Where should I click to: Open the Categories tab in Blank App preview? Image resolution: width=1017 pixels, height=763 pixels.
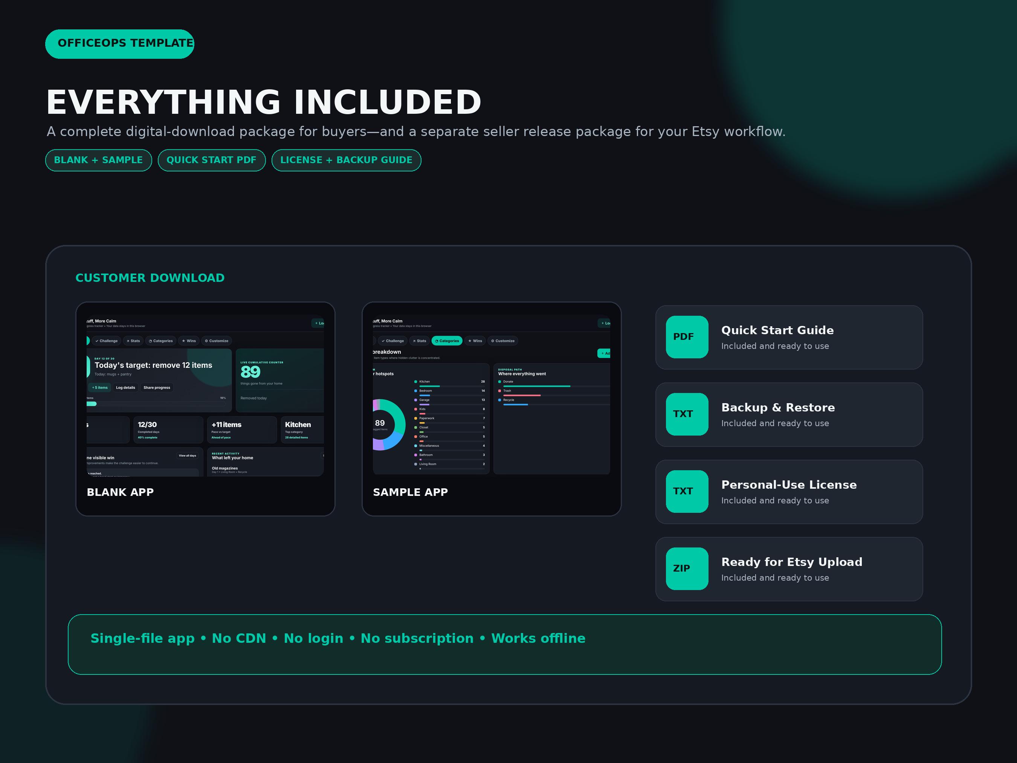(161, 341)
